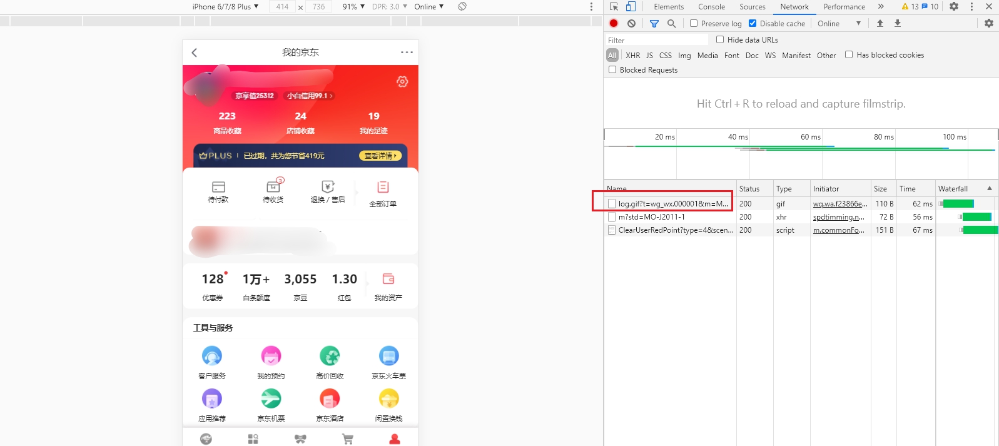Check Has blocked cookies
The image size is (999, 446).
849,54
